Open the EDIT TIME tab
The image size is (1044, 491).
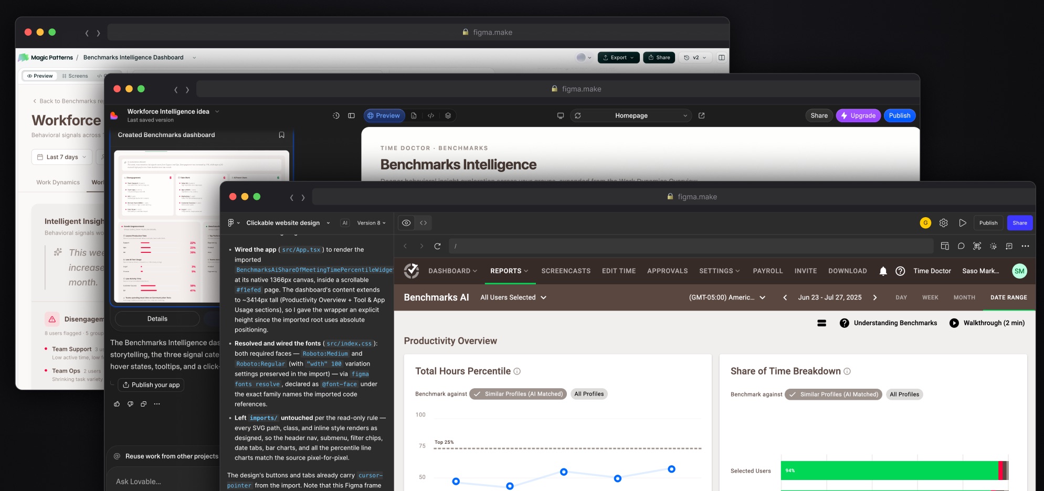click(619, 271)
